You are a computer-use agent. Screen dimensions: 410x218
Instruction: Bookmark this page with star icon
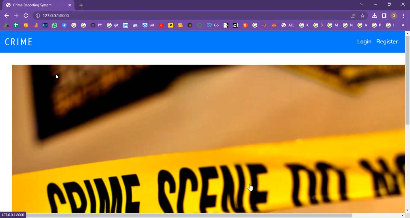[362, 16]
